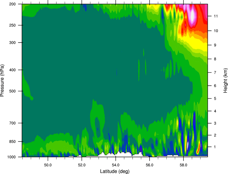Click the 1000 pressure tick label

click(12, 157)
